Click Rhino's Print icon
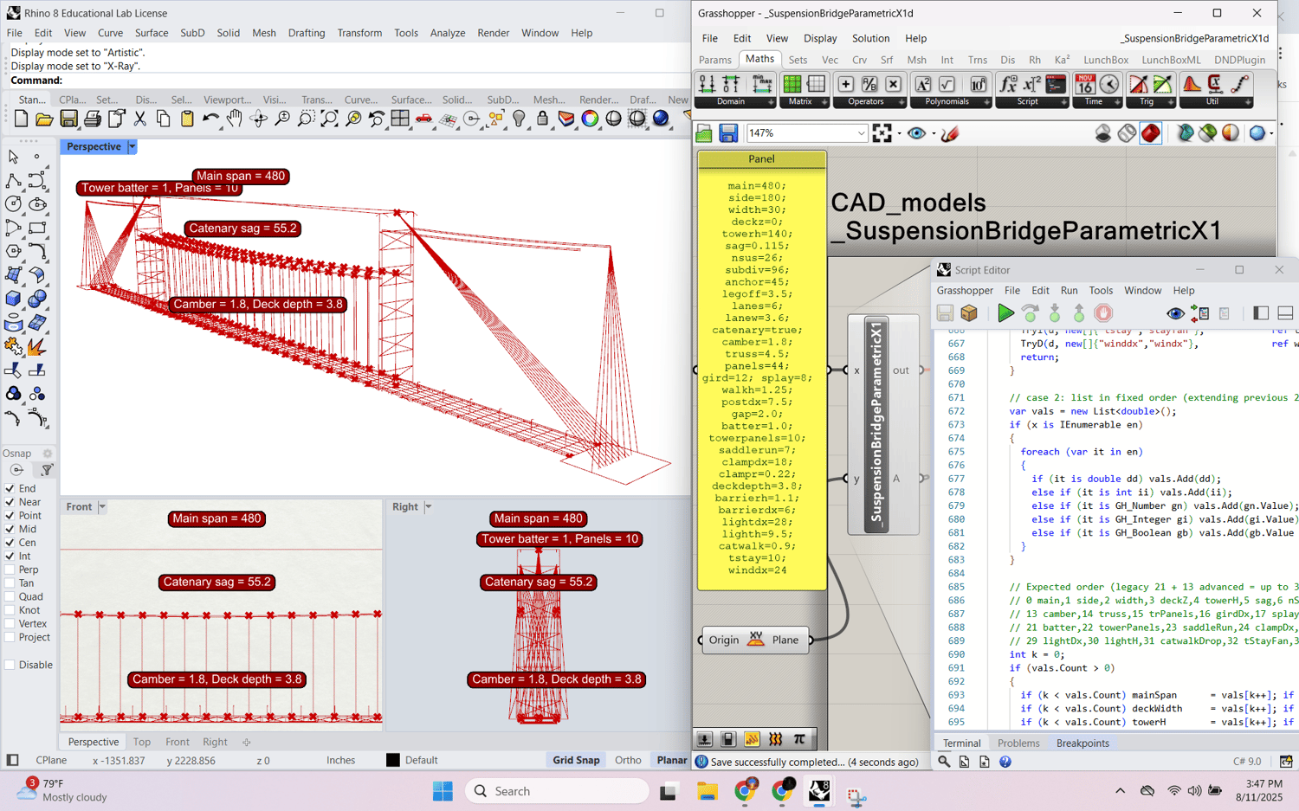This screenshot has width=1299, height=811. [93, 119]
